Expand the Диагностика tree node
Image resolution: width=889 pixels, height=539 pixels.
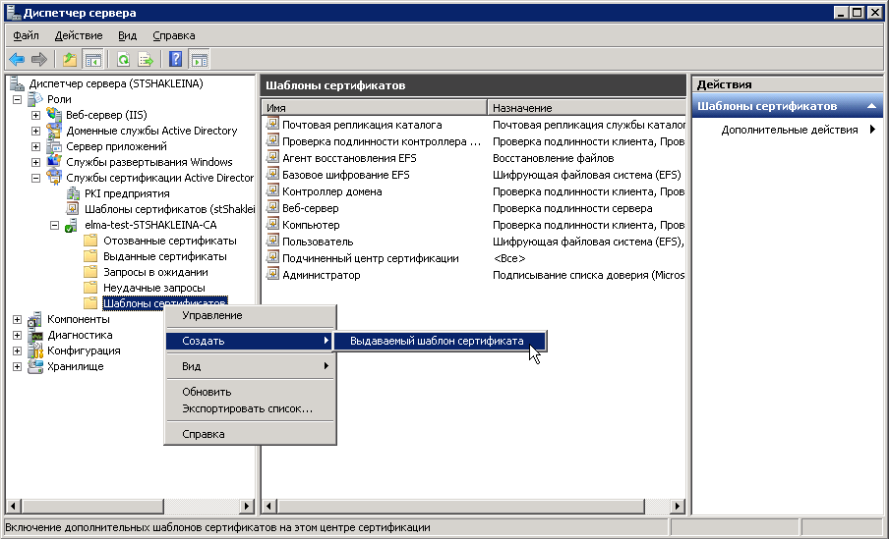(18, 335)
